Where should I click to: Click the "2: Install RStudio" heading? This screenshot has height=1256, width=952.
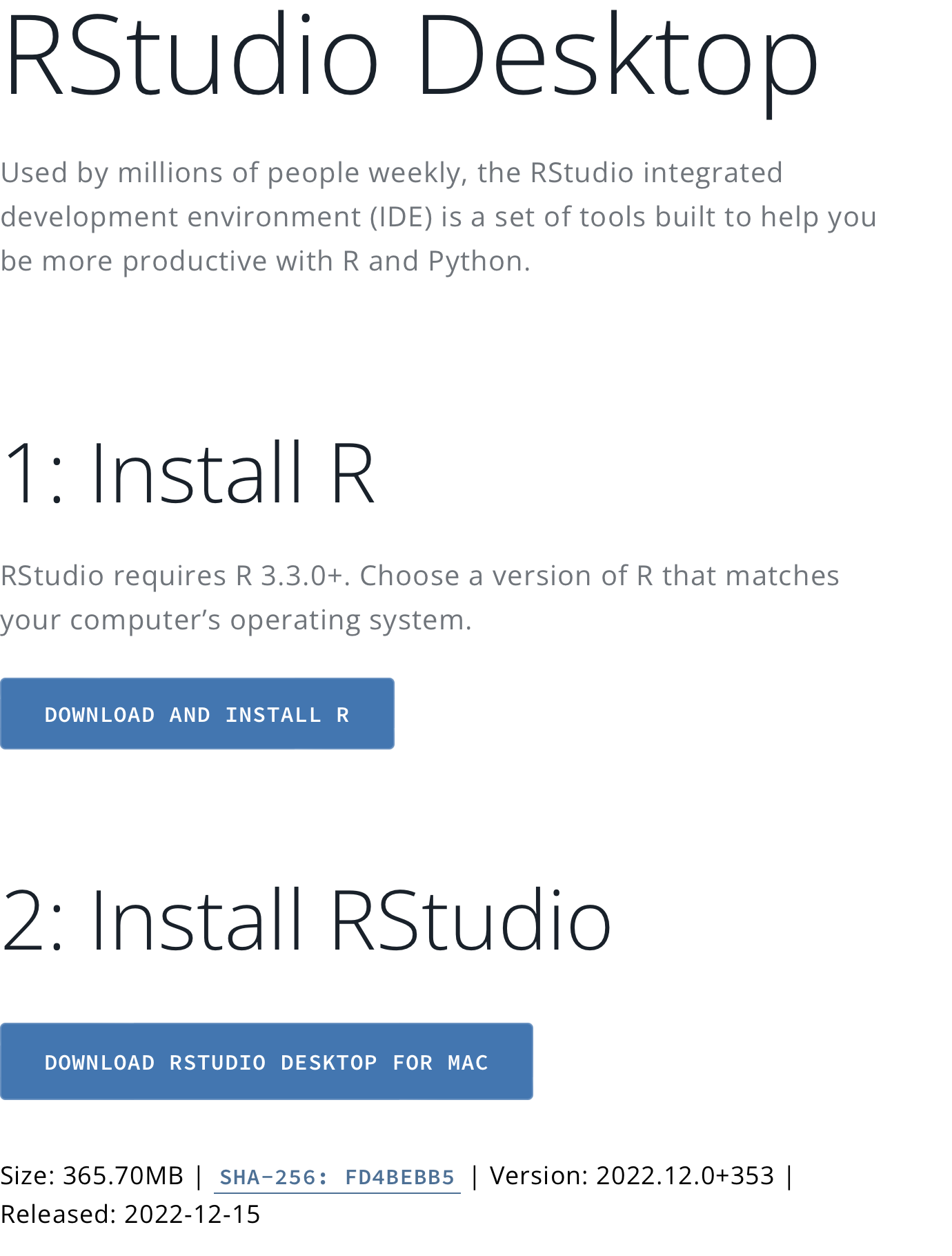[306, 920]
